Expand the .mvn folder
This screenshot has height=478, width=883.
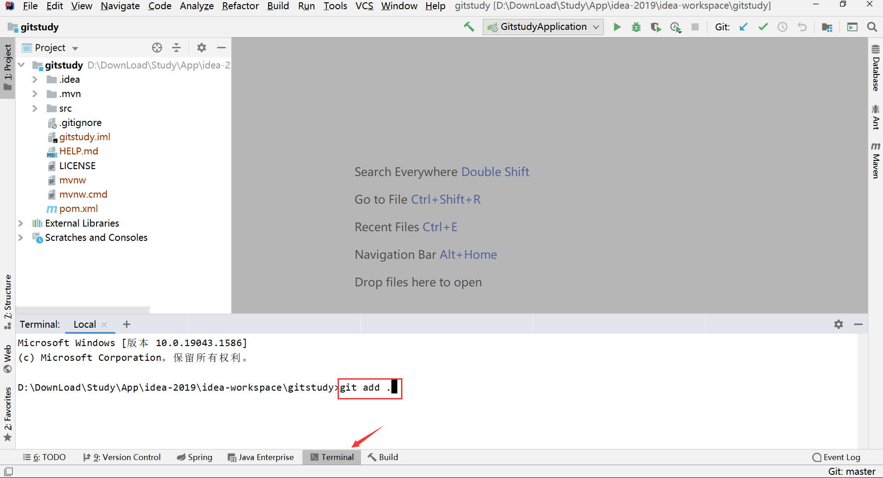(35, 94)
